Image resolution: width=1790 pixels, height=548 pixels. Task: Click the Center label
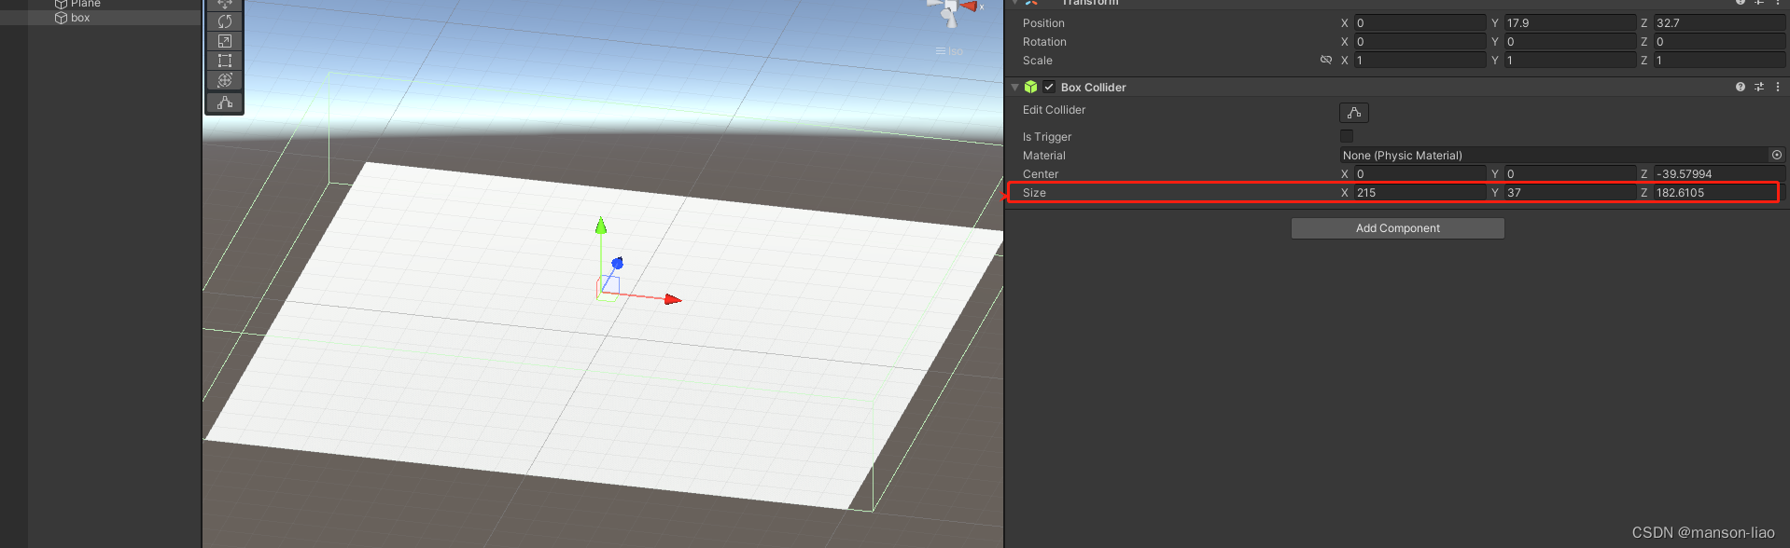(1041, 173)
